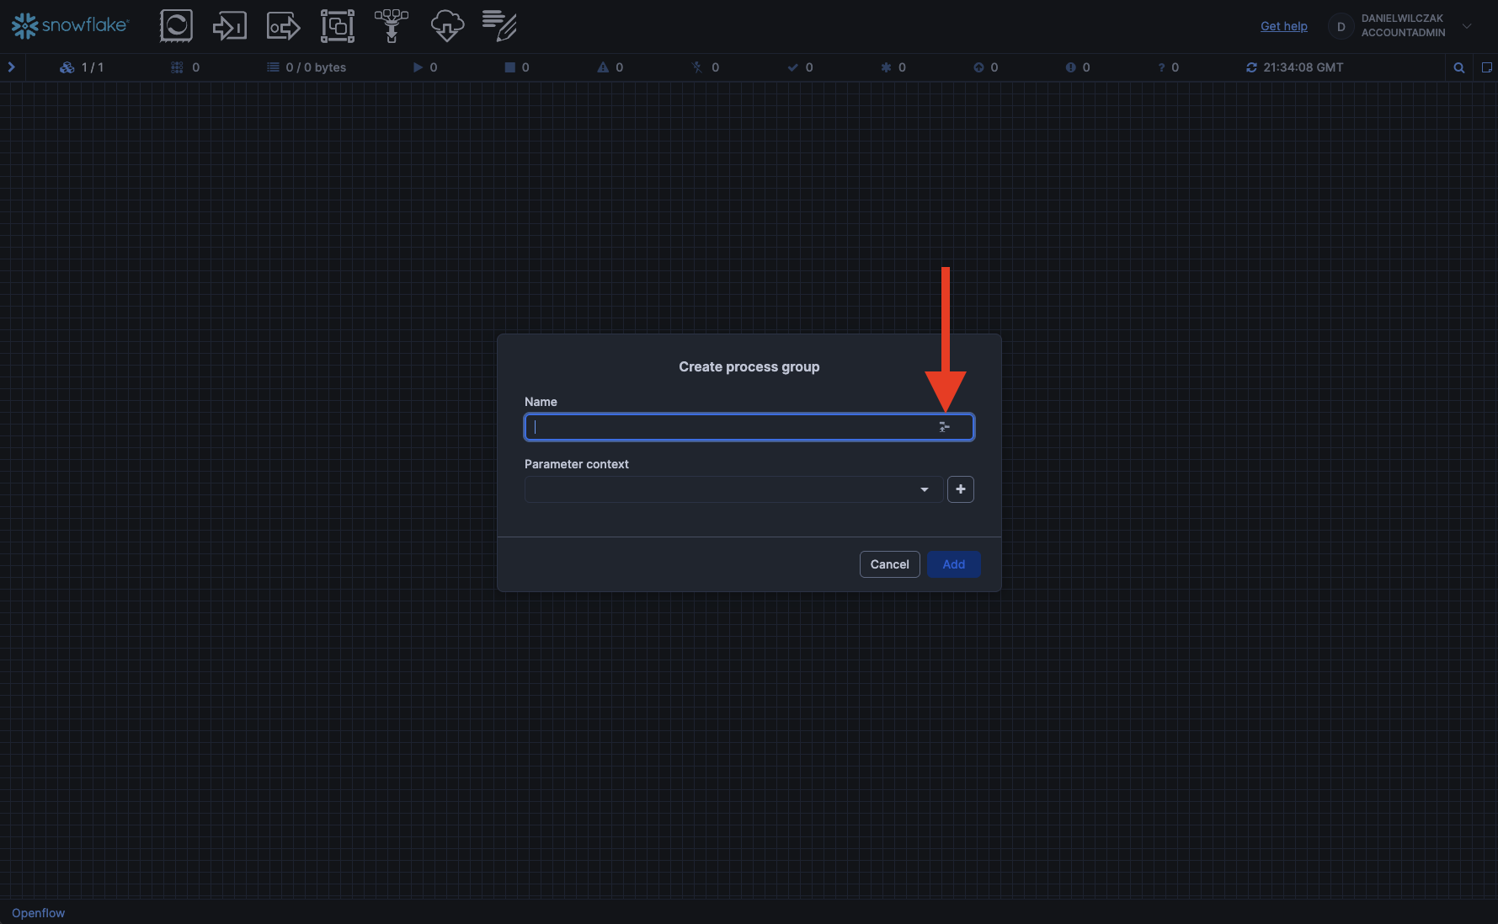
Task: Select the Process Group toolbar icon
Action: point(337,26)
